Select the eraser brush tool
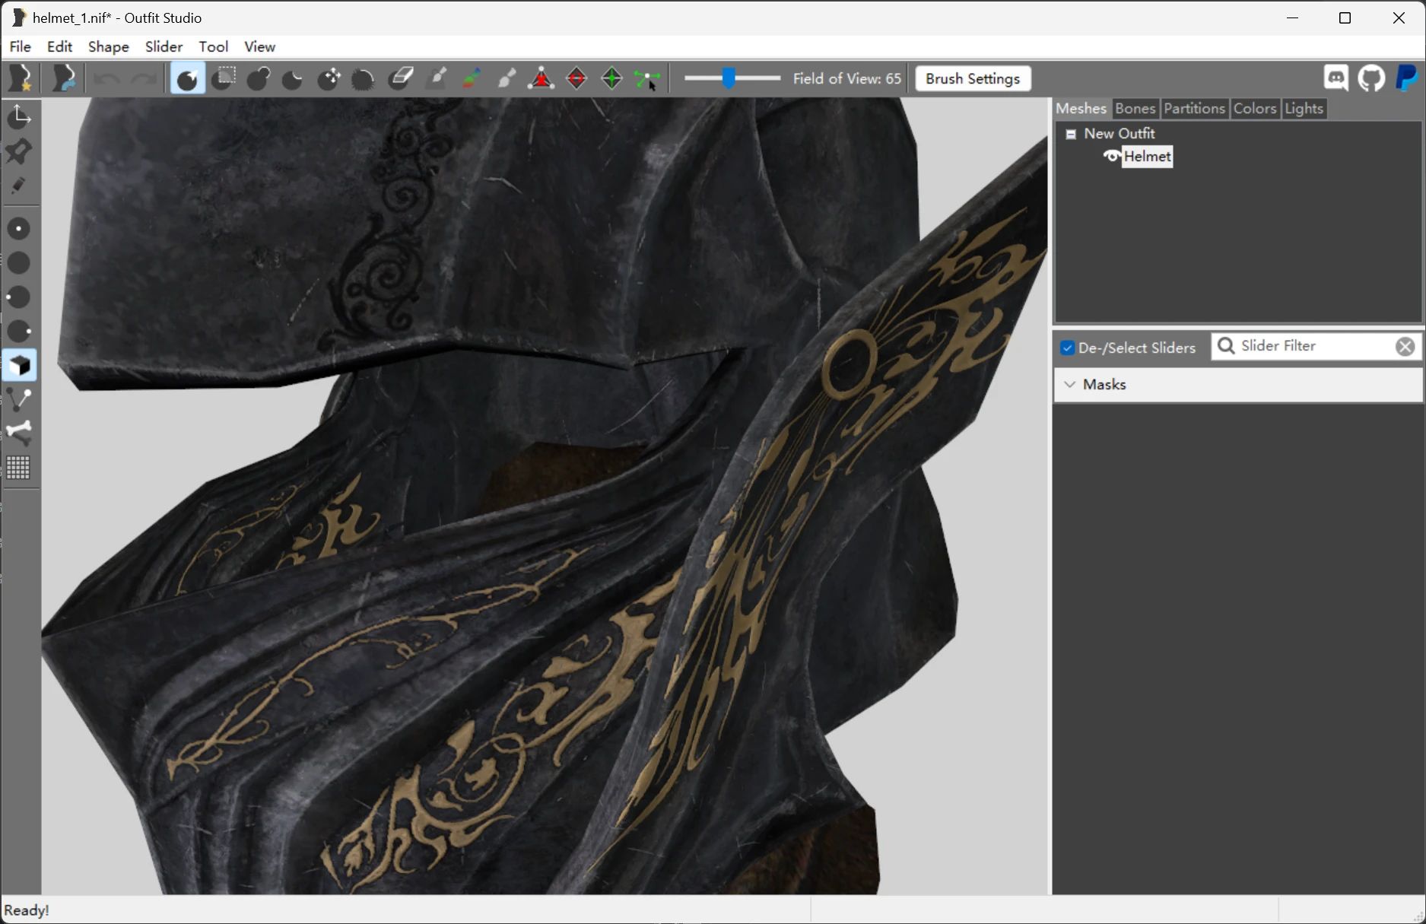The width and height of the screenshot is (1426, 924). [399, 78]
